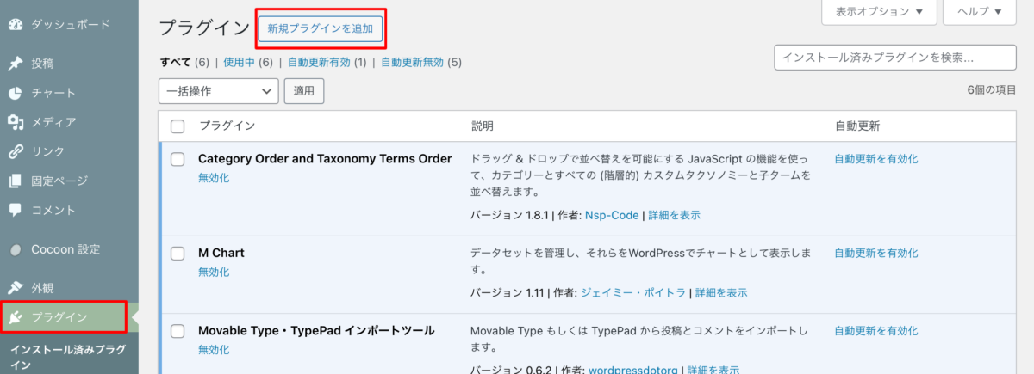The image size is (1034, 374).
Task: Open the Comments bubble icon
Action: coord(15,210)
